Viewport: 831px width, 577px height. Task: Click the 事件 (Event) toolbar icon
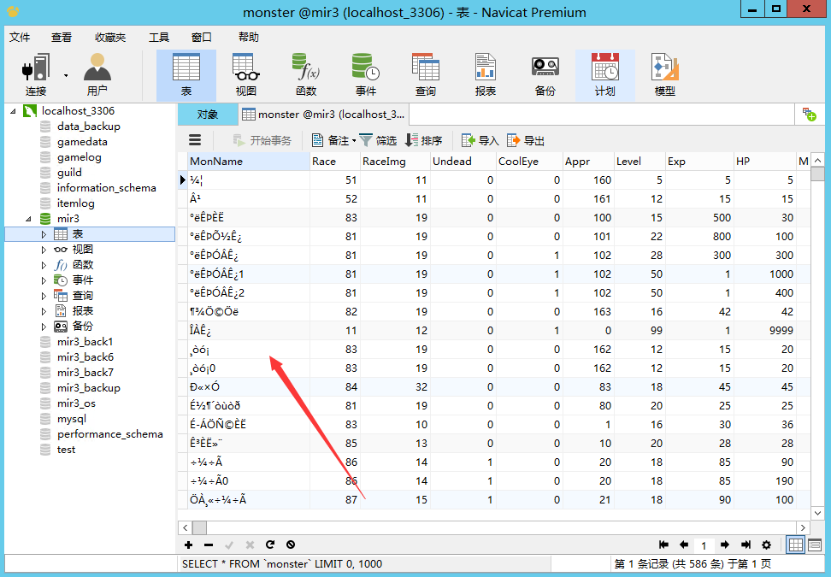click(x=365, y=74)
